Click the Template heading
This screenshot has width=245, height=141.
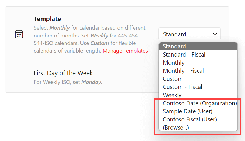tap(47, 19)
